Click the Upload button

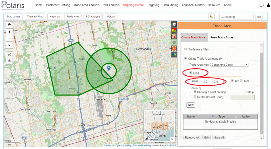pyautogui.click(x=111, y=17)
